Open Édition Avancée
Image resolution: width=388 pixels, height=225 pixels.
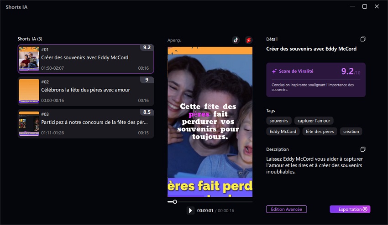(286, 209)
